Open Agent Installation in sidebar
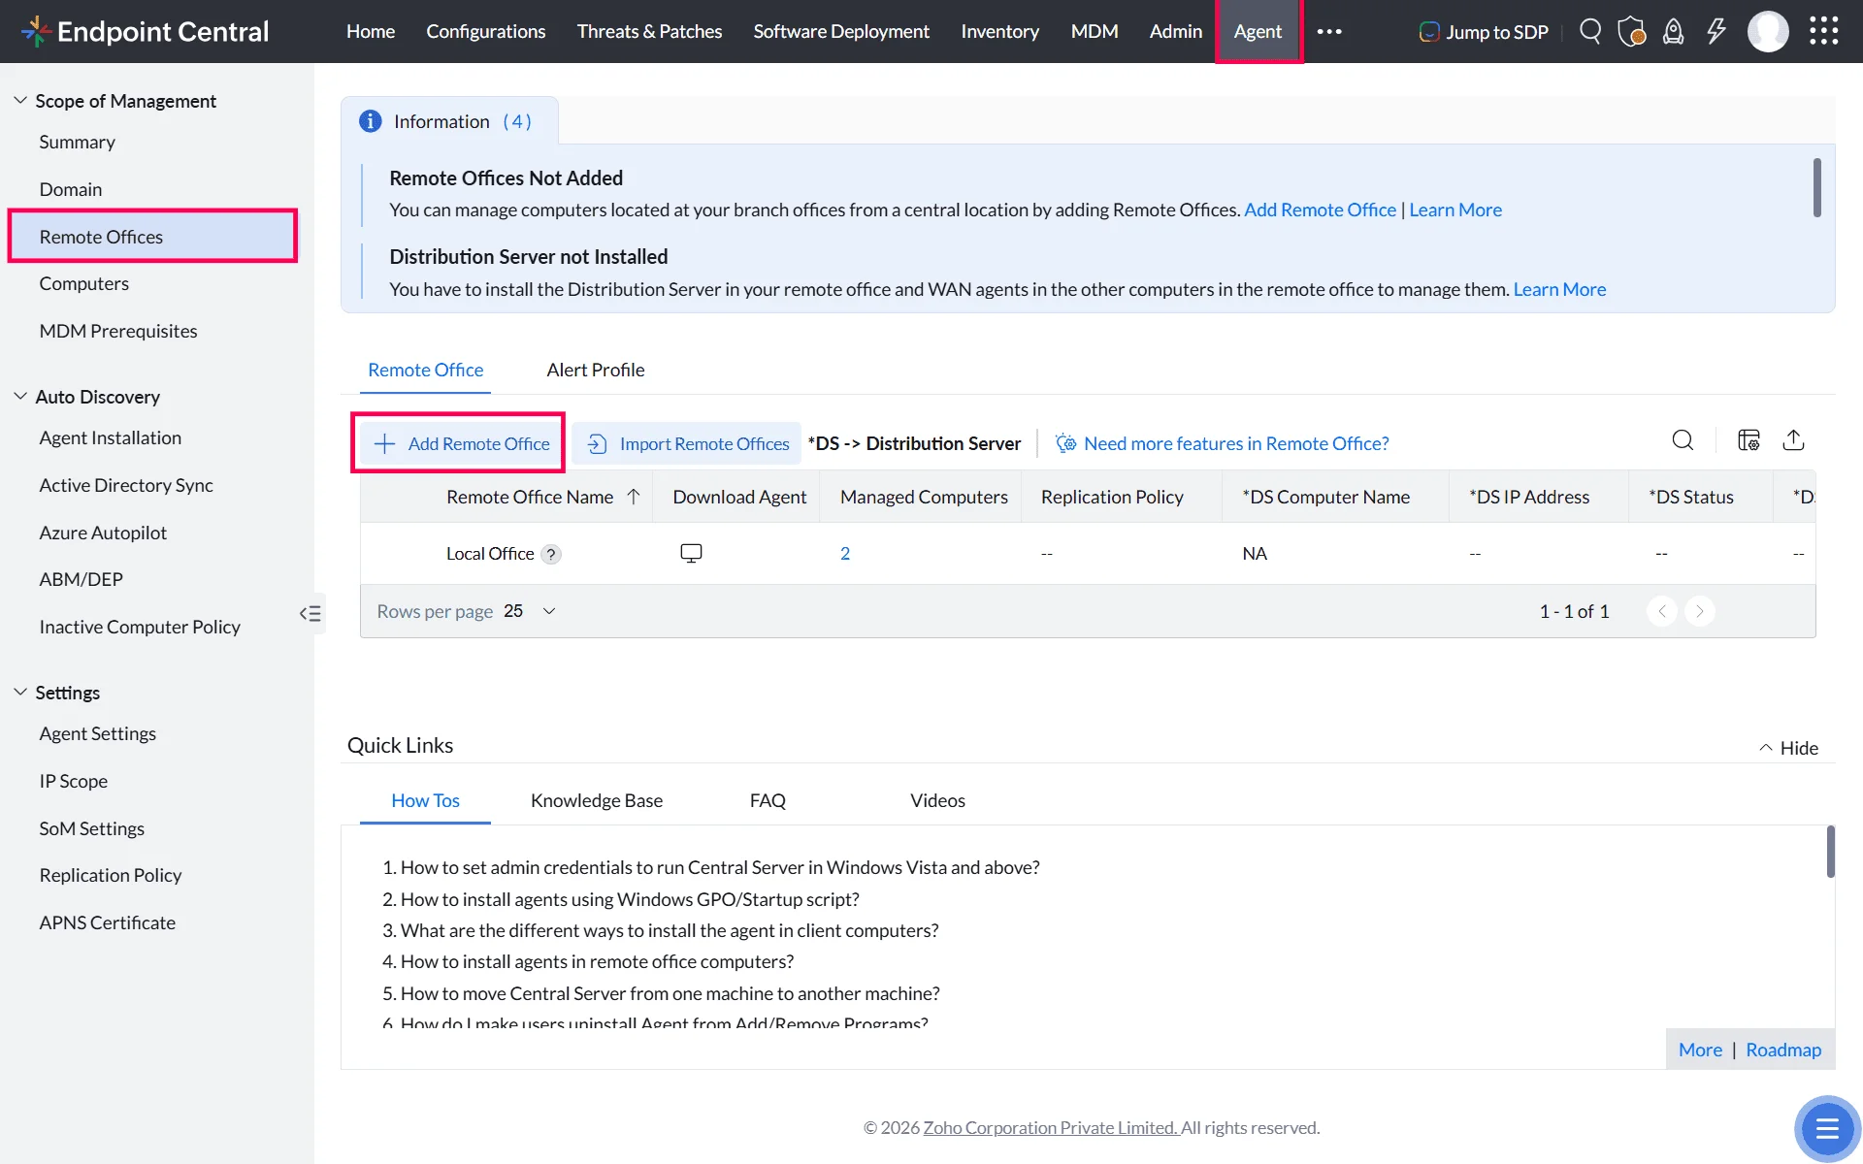The image size is (1863, 1164). [110, 437]
